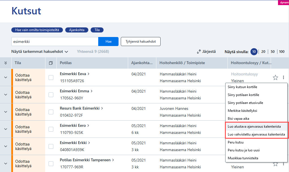The image size is (289, 172).
Task: Click the blue Hae search button
Action: pos(108,42)
